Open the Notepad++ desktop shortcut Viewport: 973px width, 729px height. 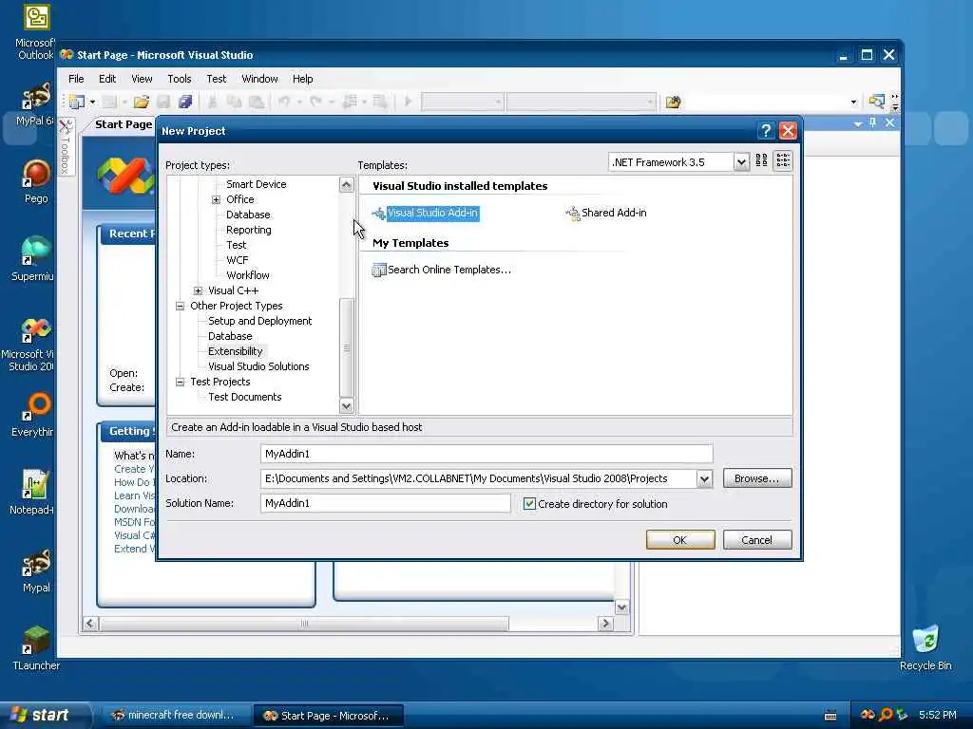click(x=31, y=493)
